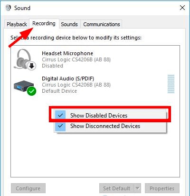Close the Sound dialog window
190x196 pixels.
[x=182, y=8]
